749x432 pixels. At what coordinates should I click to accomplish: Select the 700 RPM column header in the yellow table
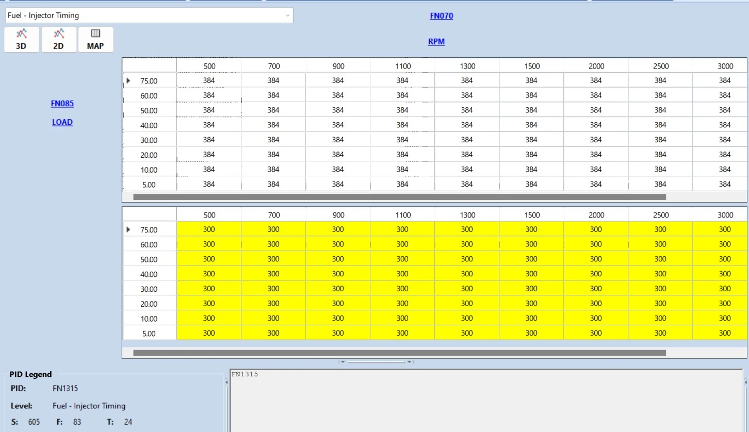pyautogui.click(x=273, y=215)
